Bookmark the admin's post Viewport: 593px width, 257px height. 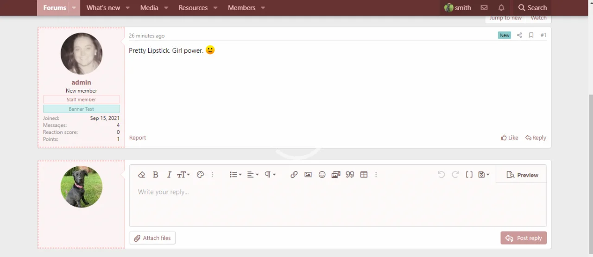pos(531,35)
